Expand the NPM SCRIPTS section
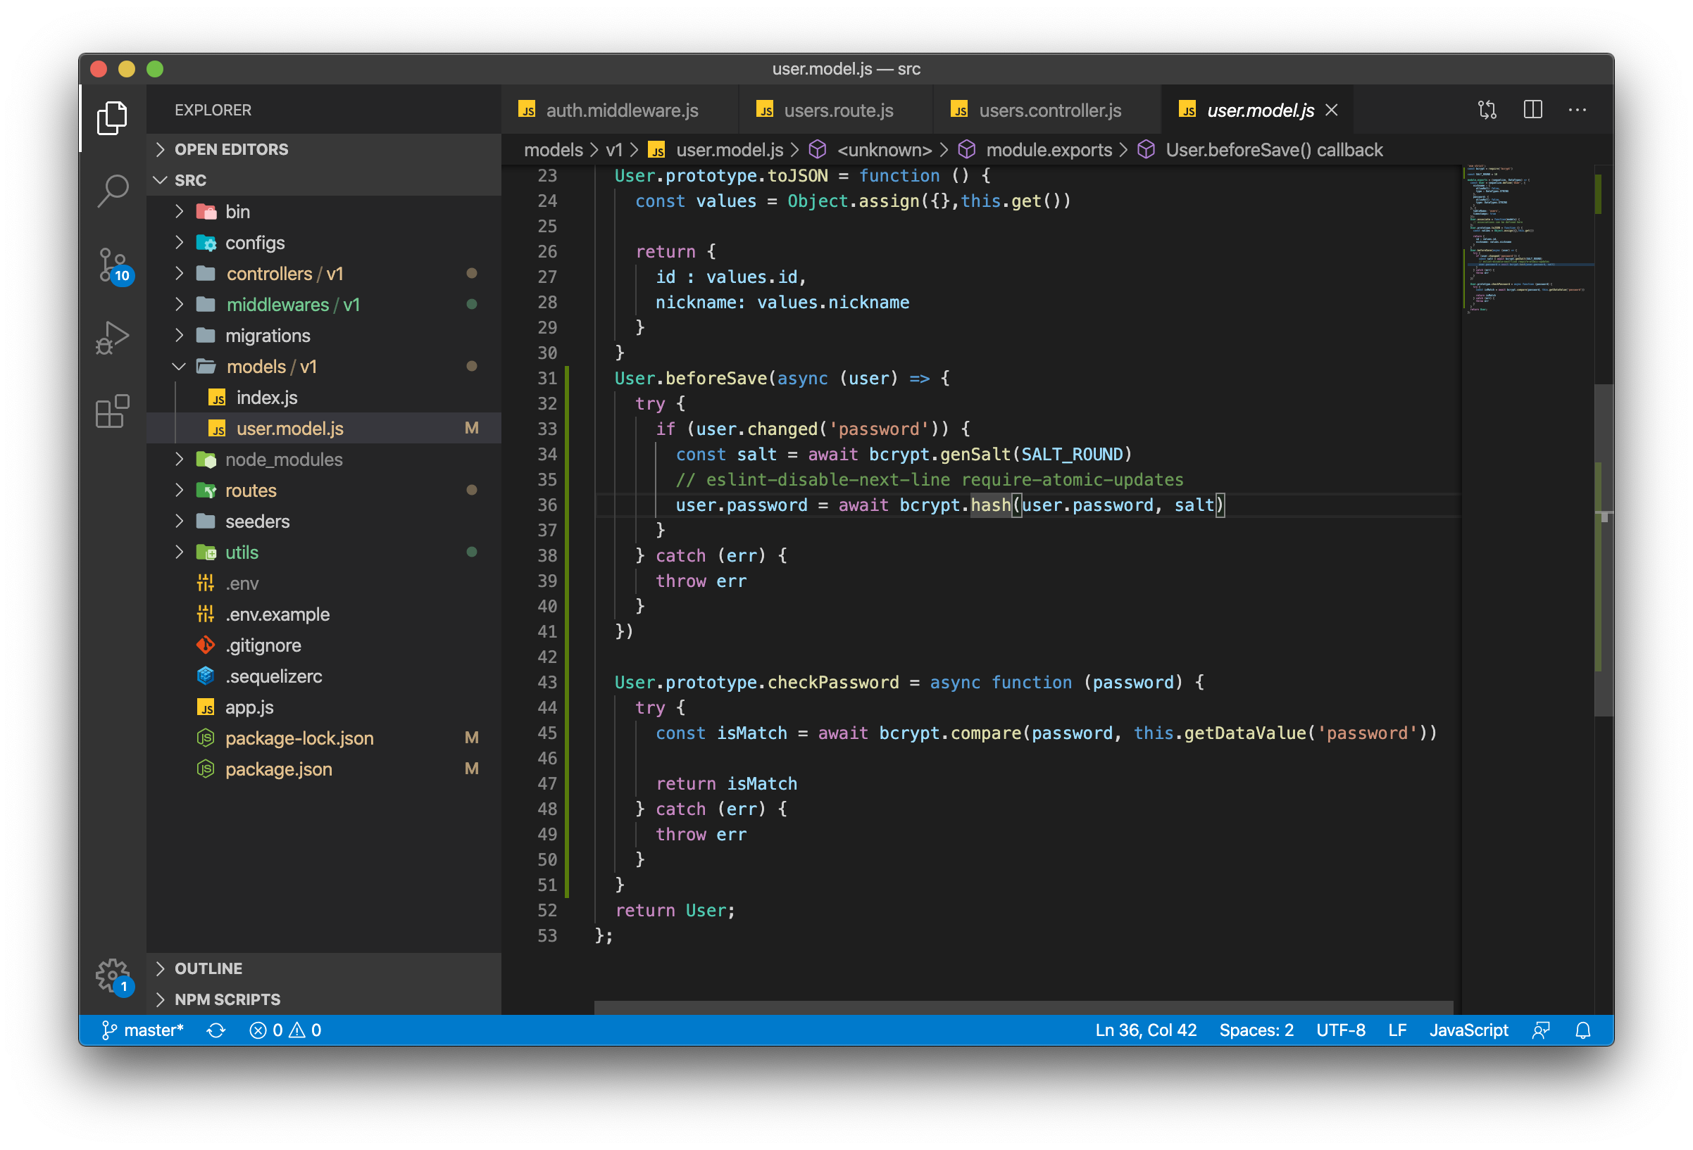Image resolution: width=1693 pixels, height=1150 pixels. pos(227,999)
